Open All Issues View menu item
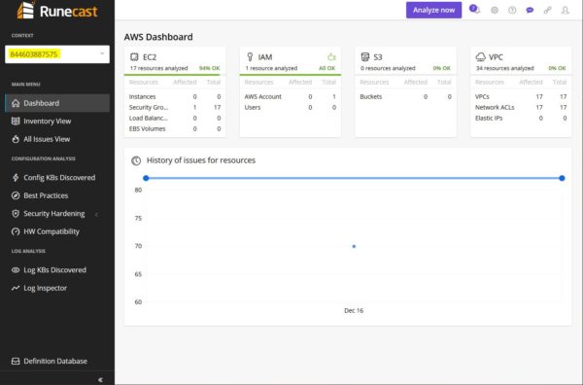This screenshot has width=583, height=385. click(57, 139)
